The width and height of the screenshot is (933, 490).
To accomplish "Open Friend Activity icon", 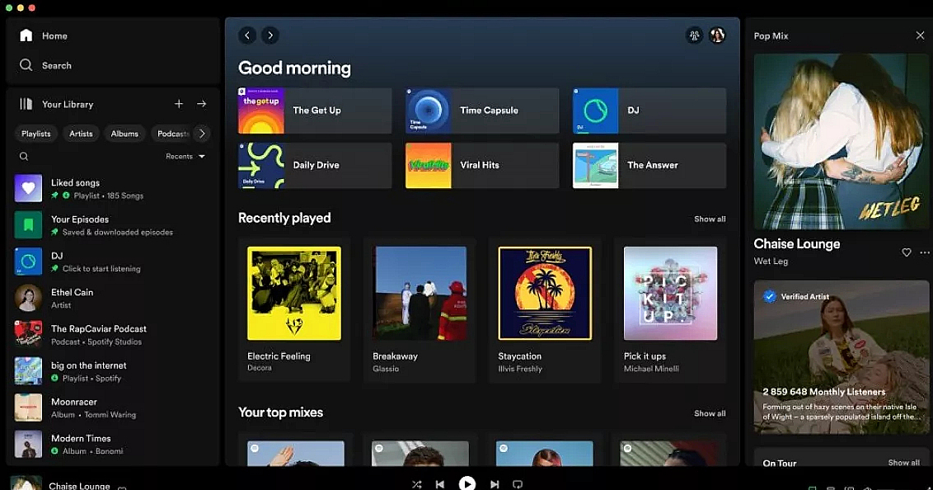I will click(695, 35).
